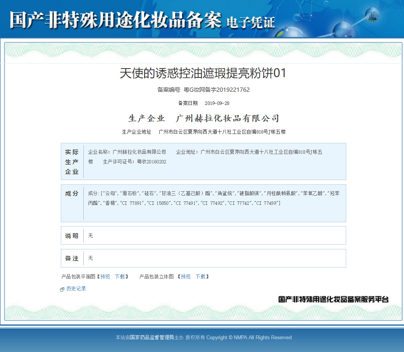404x352 pixels.
Task: Click record number 粤G妆网备字2019221762
Action: click(216, 90)
